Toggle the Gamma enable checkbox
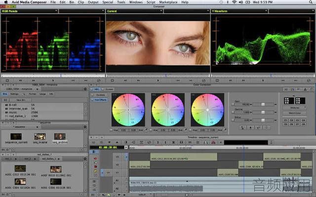This screenshot has height=197, width=316. pyautogui.click(x=233, y=112)
